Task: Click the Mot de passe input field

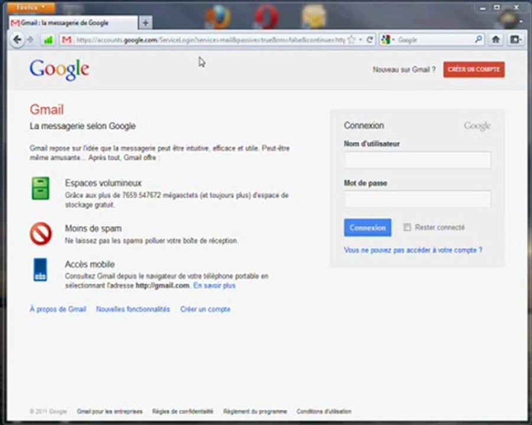Action: [417, 199]
